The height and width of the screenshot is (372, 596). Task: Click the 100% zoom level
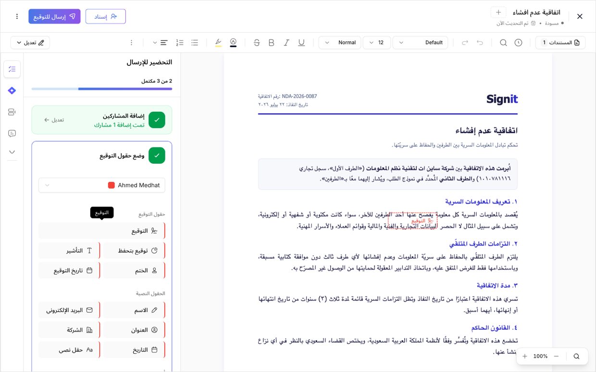pos(540,356)
